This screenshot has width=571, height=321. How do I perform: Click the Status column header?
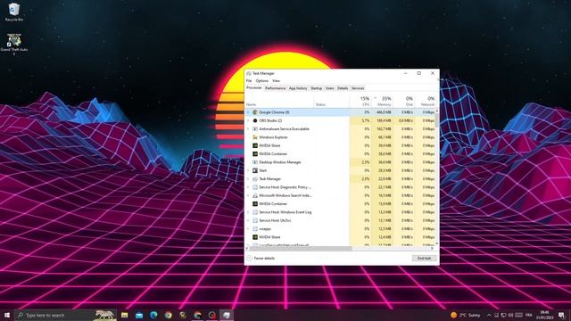[331, 101]
